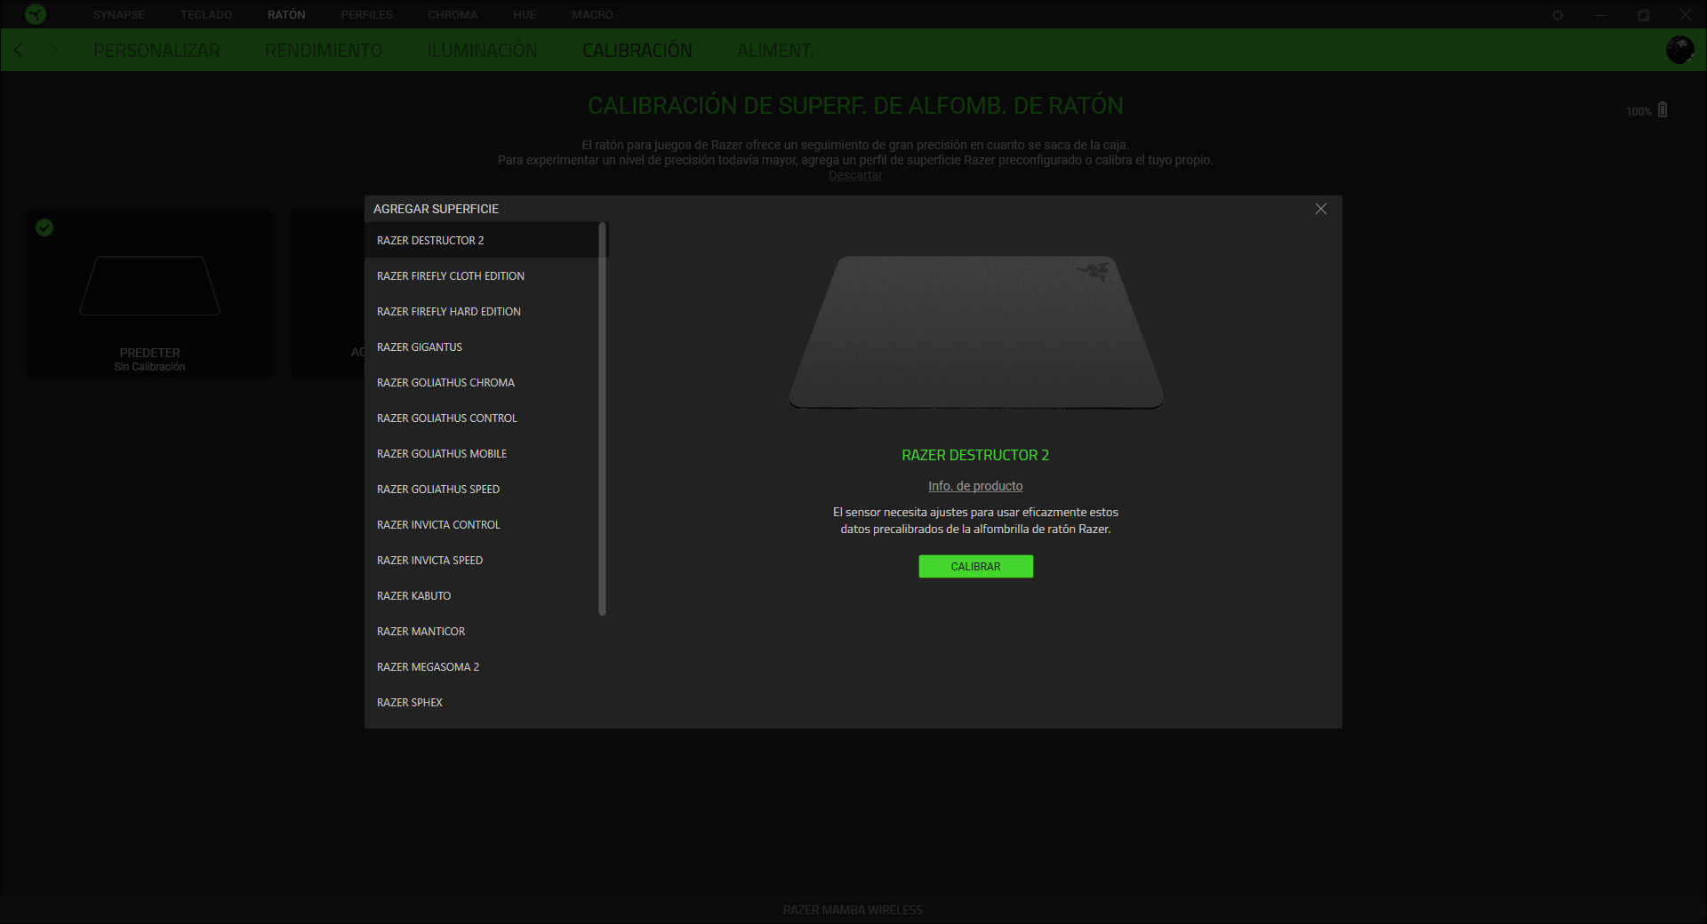This screenshot has height=924, width=1707.
Task: Go forward with the right arrow
Action: coord(52,50)
